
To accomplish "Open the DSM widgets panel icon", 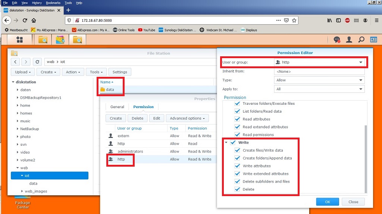I will [373, 40].
